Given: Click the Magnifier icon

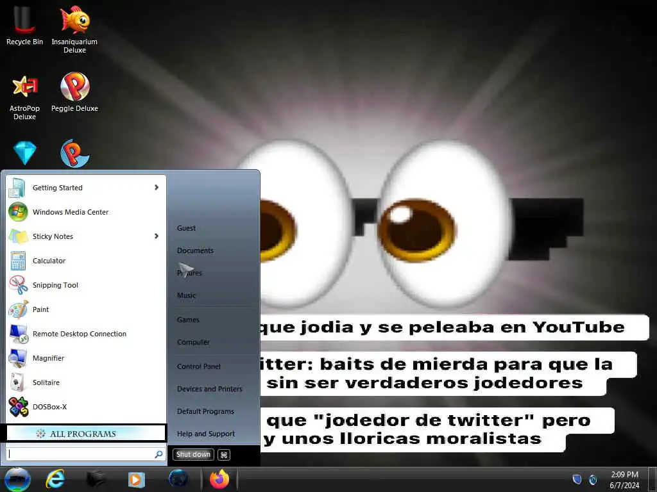Looking at the screenshot, I should point(18,358).
